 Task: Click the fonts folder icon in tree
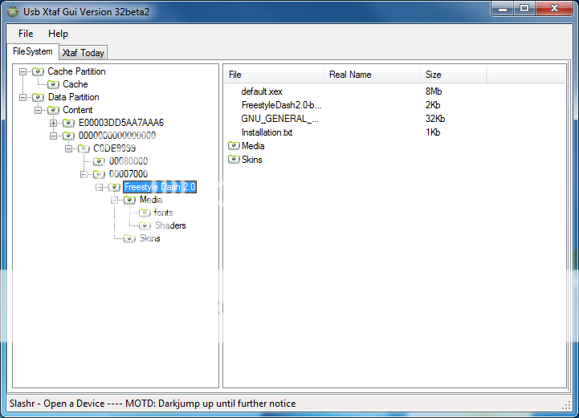click(x=145, y=213)
